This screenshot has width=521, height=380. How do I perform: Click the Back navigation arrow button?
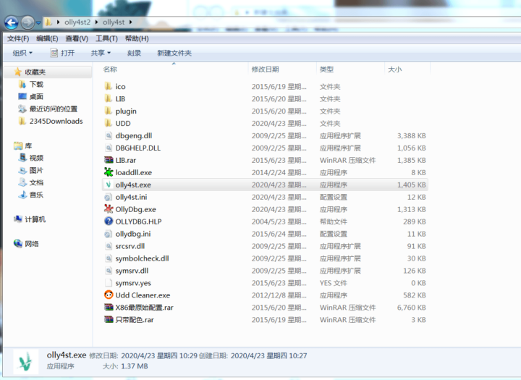(12, 22)
